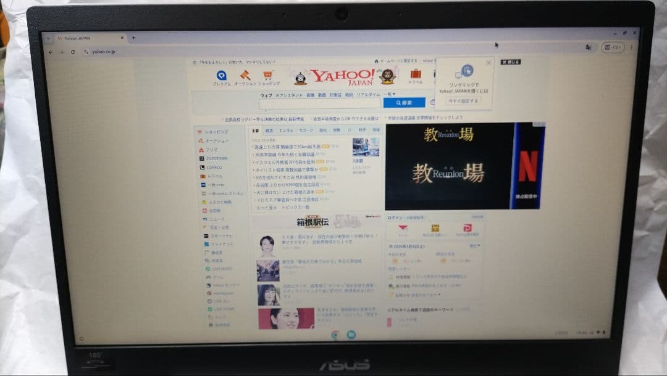The image size is (667, 376).
Task: Open Yahoo! メール icon in the login panel
Action: click(403, 227)
